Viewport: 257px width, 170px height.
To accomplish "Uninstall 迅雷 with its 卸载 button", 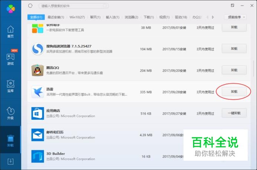I will click(x=234, y=92).
